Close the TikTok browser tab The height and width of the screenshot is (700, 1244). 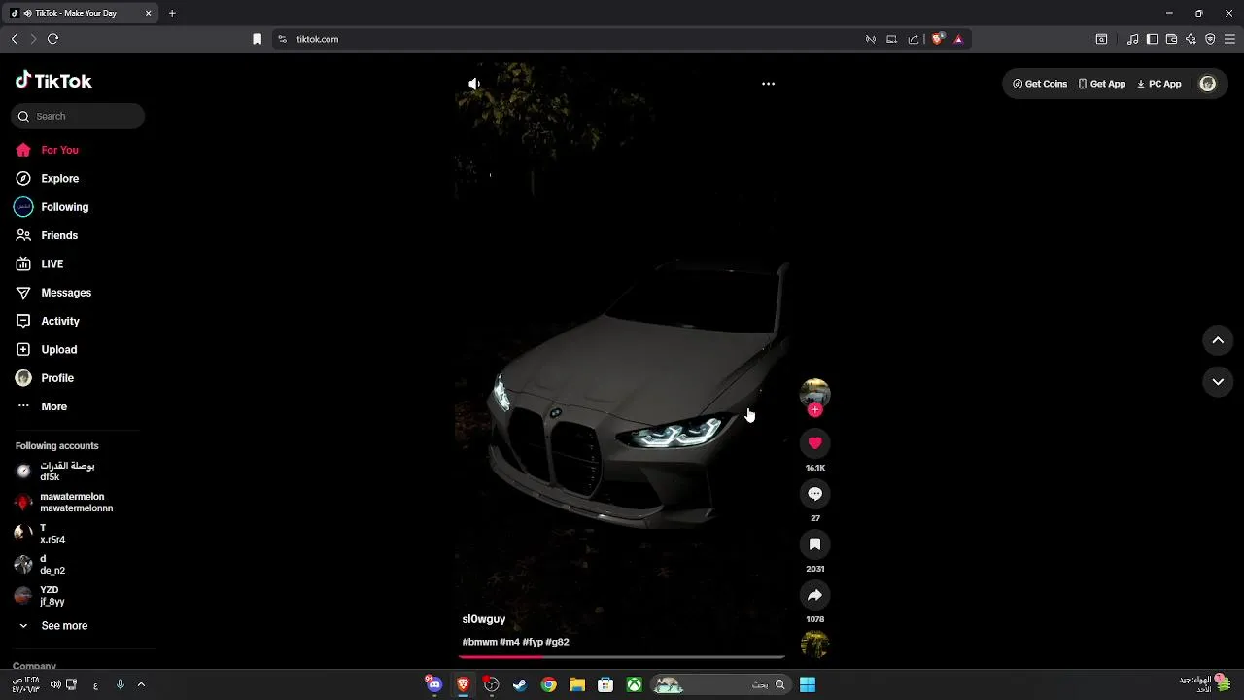tap(148, 13)
